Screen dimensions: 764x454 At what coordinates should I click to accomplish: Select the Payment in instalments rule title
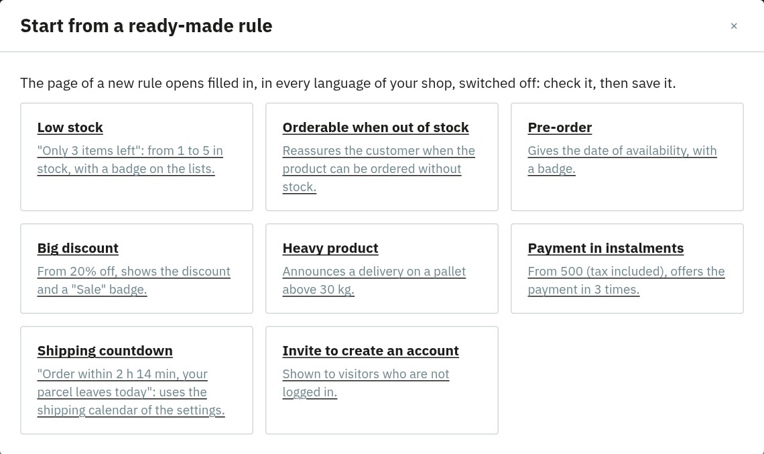(606, 248)
